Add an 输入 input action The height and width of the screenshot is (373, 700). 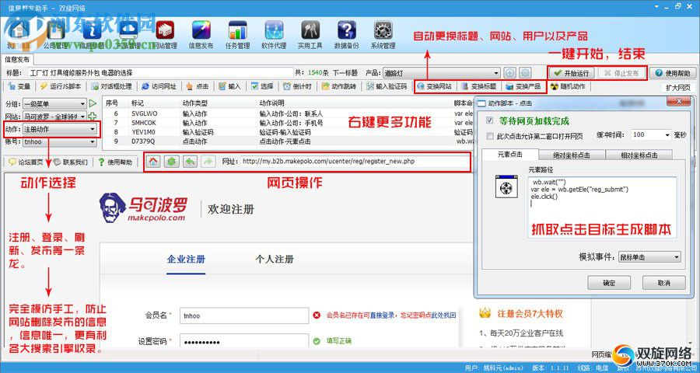click(x=229, y=86)
